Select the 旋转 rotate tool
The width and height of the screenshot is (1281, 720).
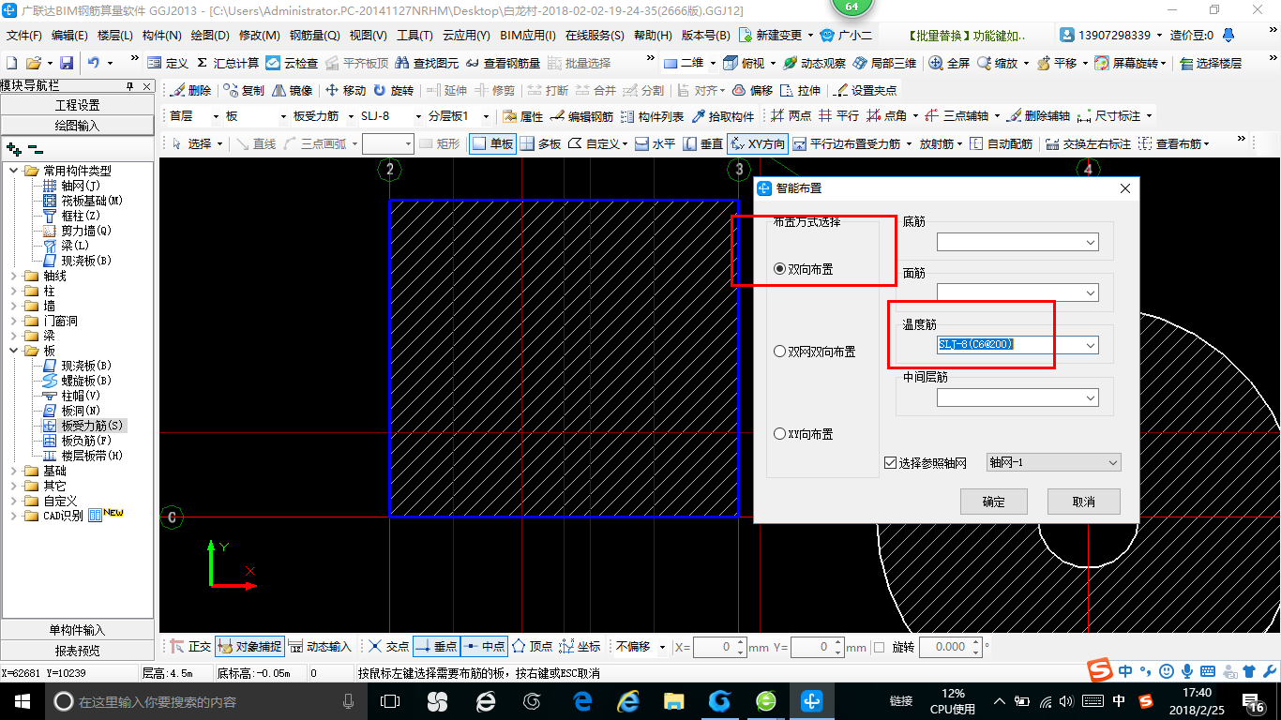pyautogui.click(x=393, y=91)
